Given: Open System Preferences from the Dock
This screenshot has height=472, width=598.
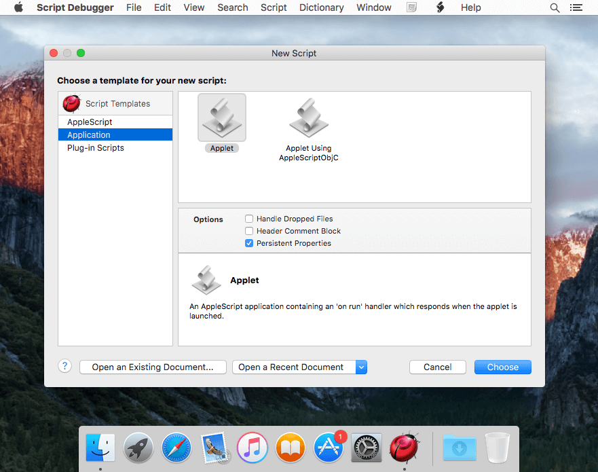Looking at the screenshot, I should 366,448.
